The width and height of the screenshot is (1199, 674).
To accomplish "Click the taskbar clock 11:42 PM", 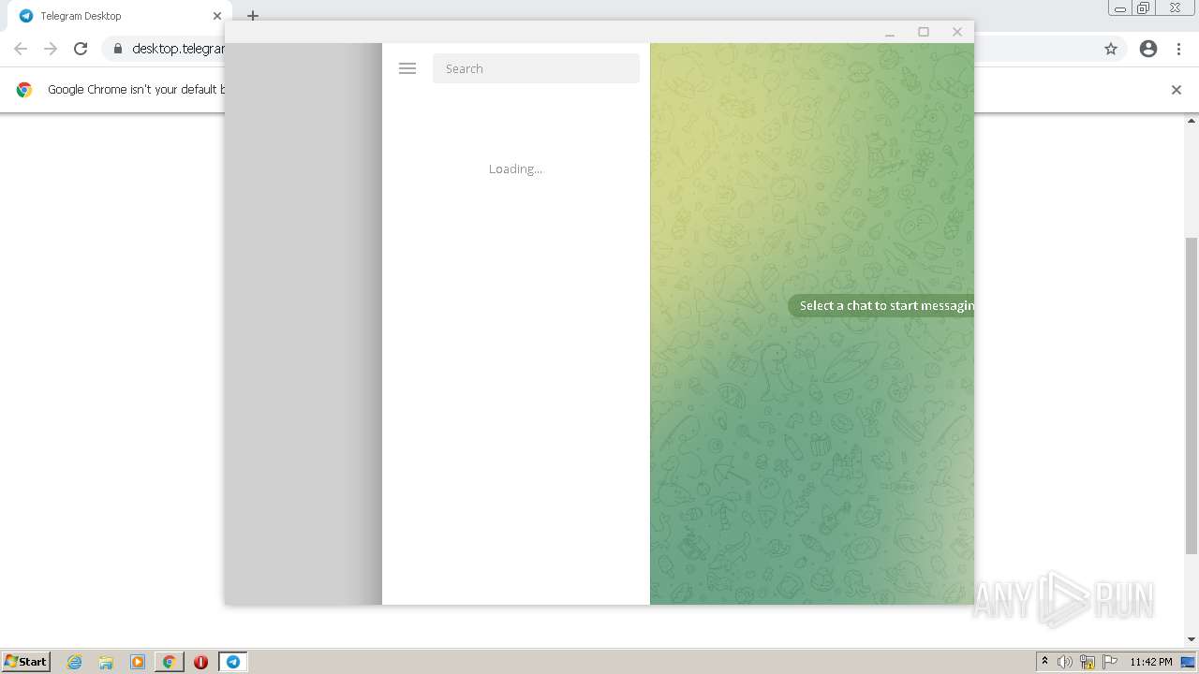I will [1151, 662].
